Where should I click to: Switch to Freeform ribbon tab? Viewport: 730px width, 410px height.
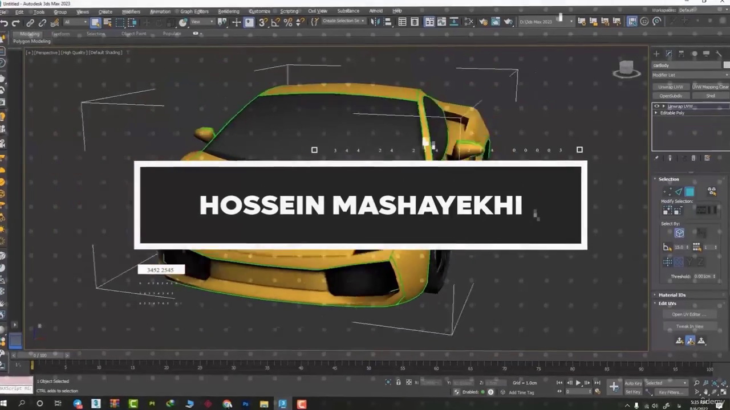pos(60,34)
